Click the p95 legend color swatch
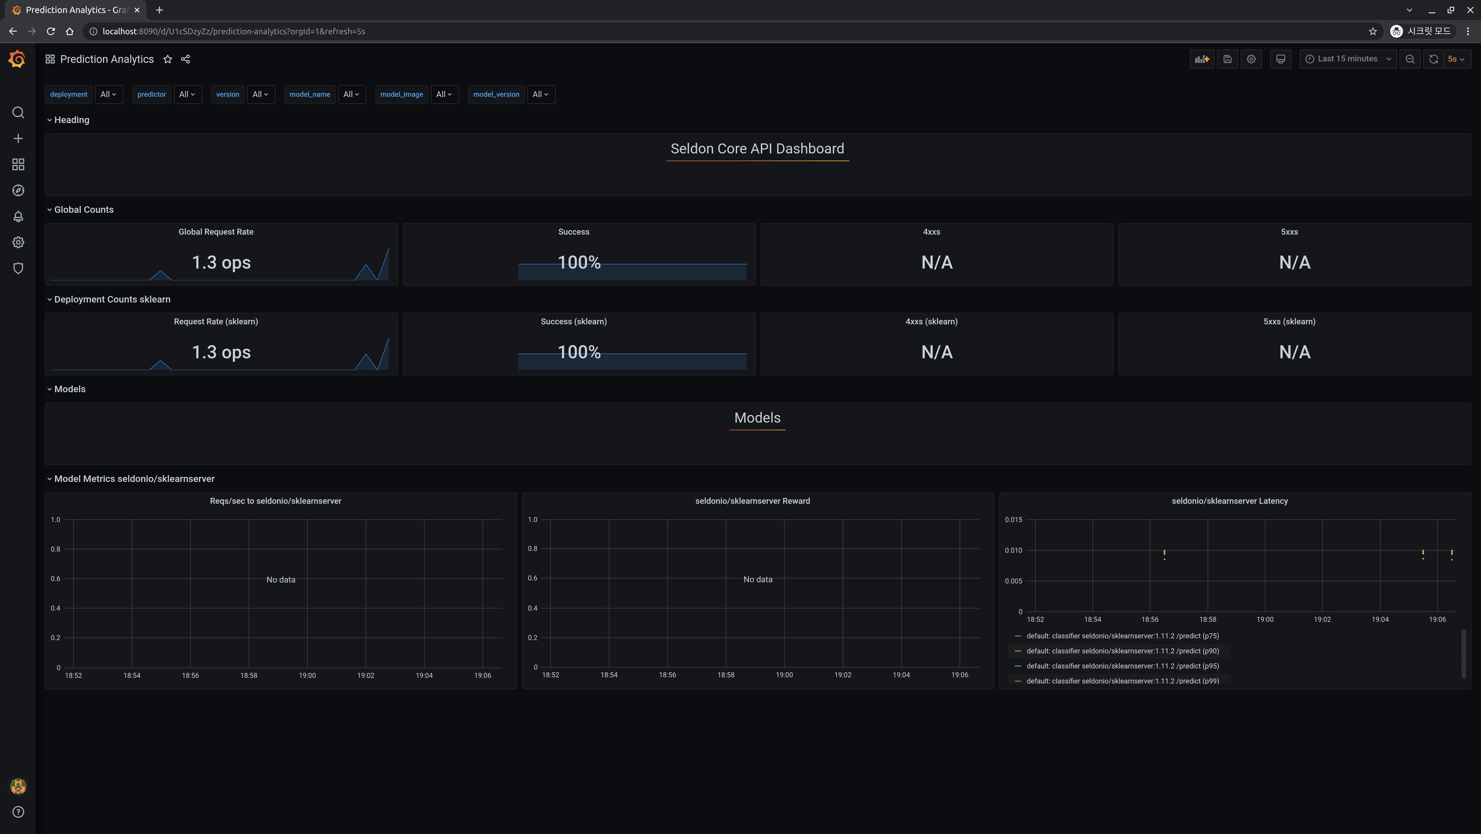The image size is (1481, 834). tap(1018, 665)
